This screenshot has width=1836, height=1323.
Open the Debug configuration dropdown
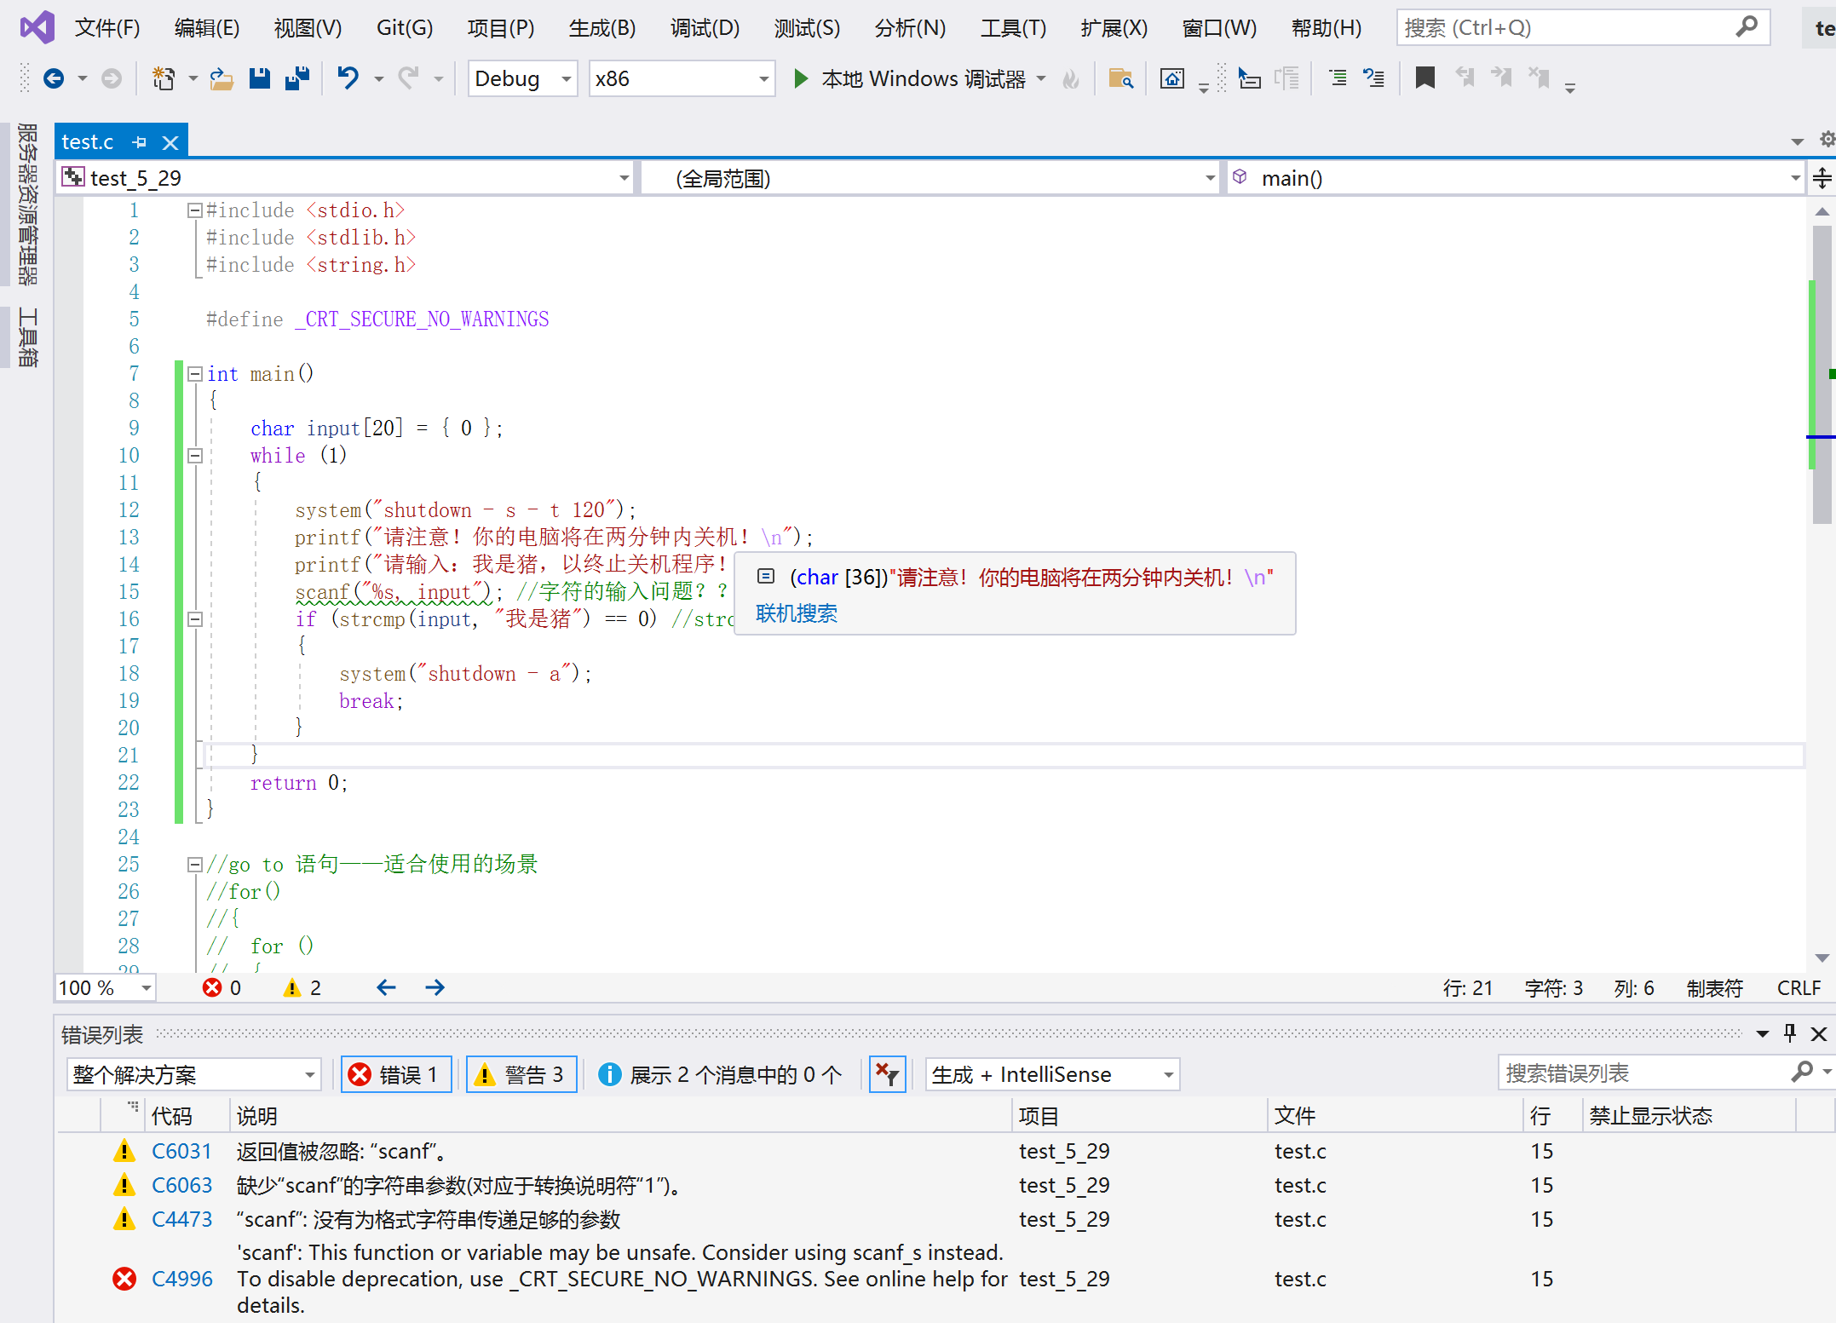click(x=521, y=78)
